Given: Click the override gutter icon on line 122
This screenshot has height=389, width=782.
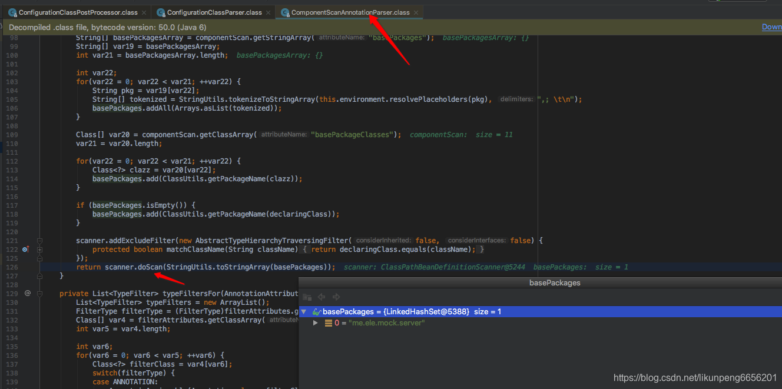Looking at the screenshot, I should [25, 250].
